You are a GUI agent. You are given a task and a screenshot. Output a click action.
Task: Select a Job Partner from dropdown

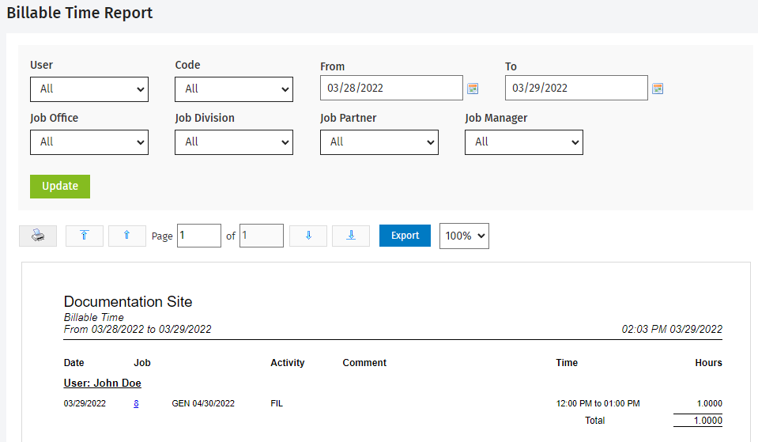click(x=379, y=142)
